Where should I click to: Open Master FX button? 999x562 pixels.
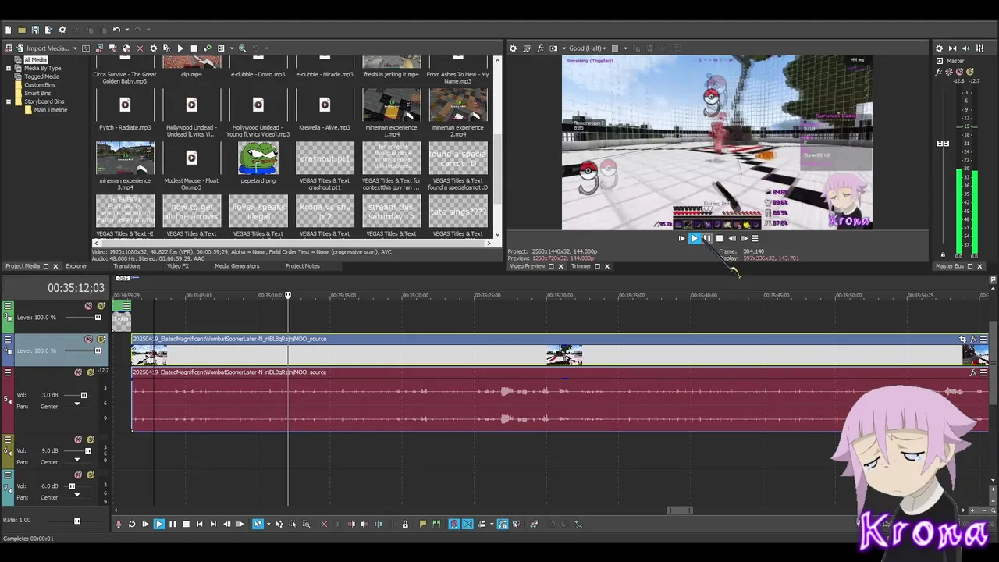coord(939,72)
